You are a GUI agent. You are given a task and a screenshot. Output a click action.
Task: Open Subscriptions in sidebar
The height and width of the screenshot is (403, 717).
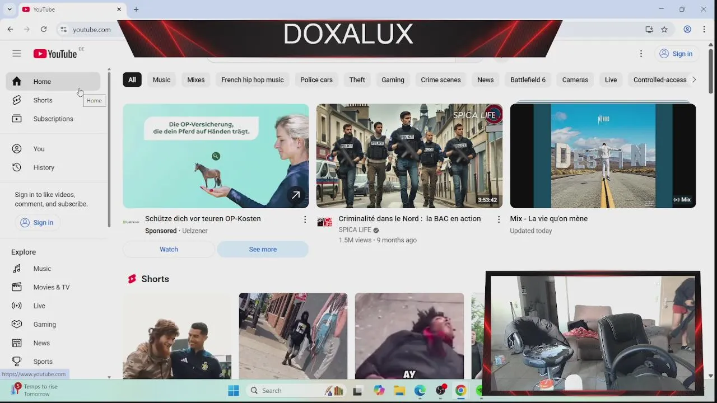point(53,119)
